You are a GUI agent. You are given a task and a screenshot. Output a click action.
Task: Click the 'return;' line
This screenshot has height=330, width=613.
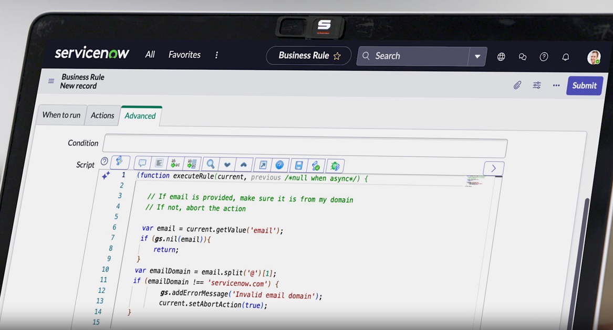coord(166,249)
